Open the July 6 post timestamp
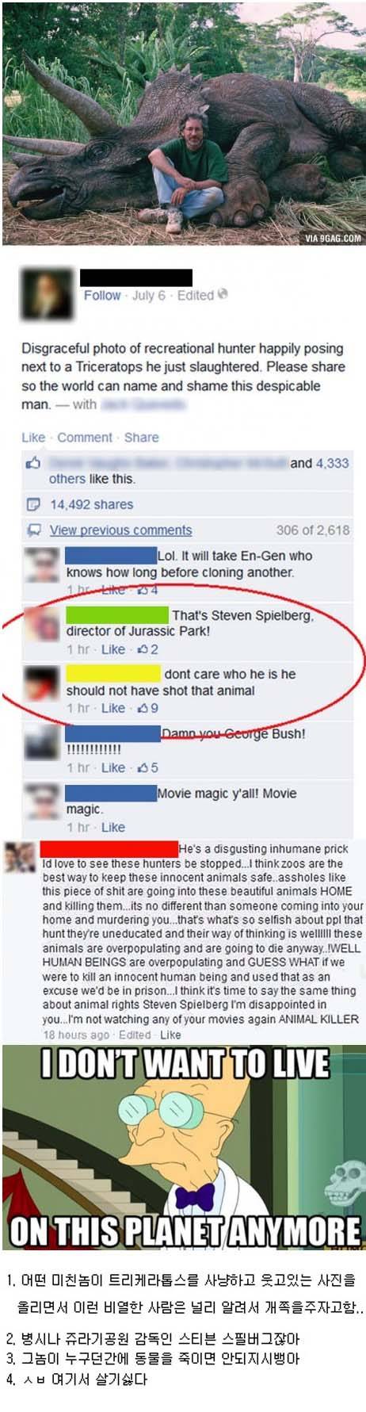366x1412 pixels. (x=149, y=295)
